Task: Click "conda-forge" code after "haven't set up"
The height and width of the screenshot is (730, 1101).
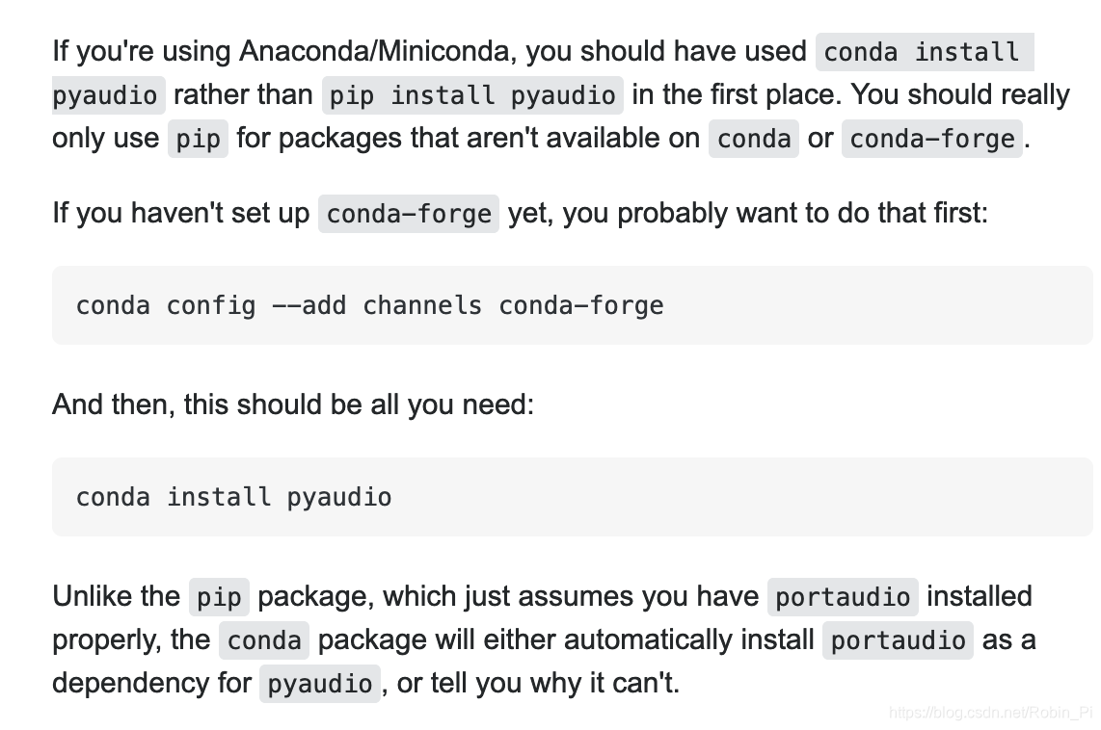Action: click(409, 213)
